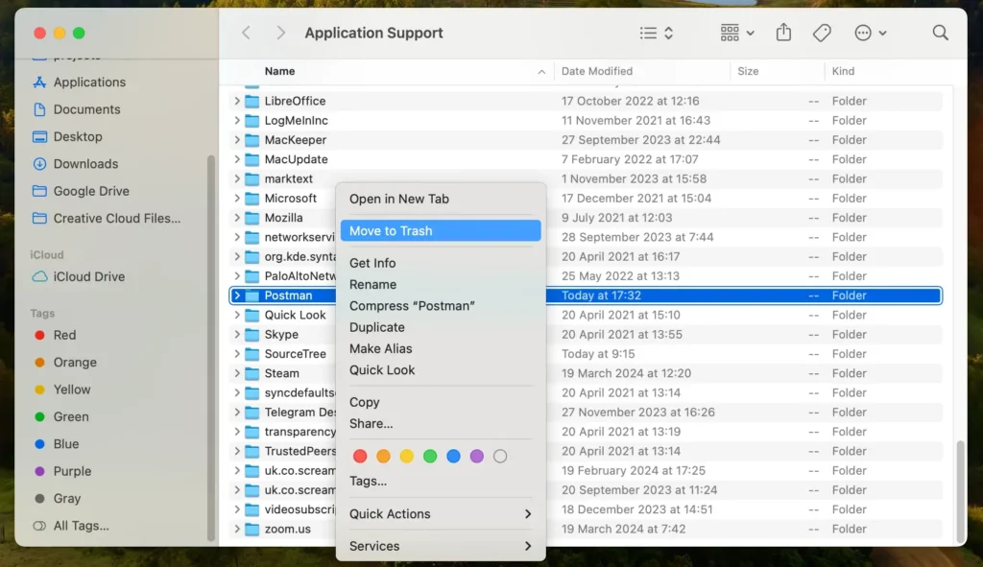Expand the LibreOffice folder

point(237,101)
